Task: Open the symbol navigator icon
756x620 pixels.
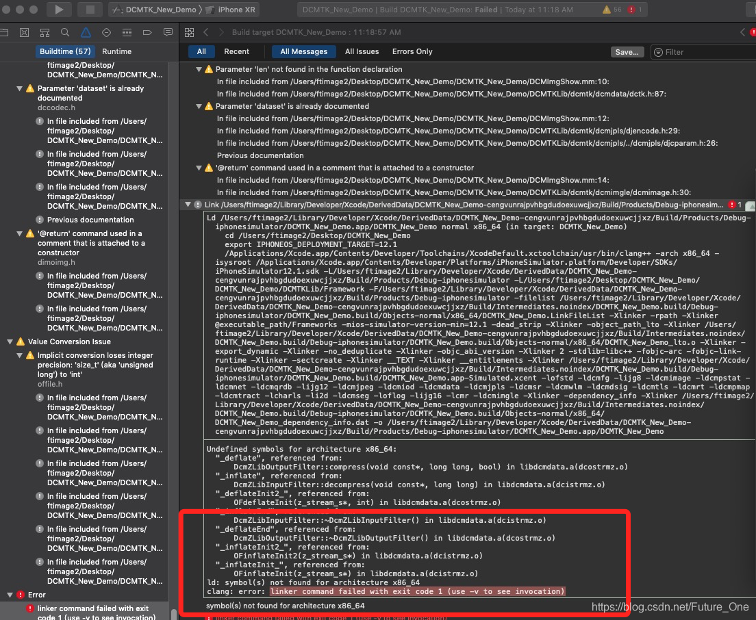Action: (45, 32)
